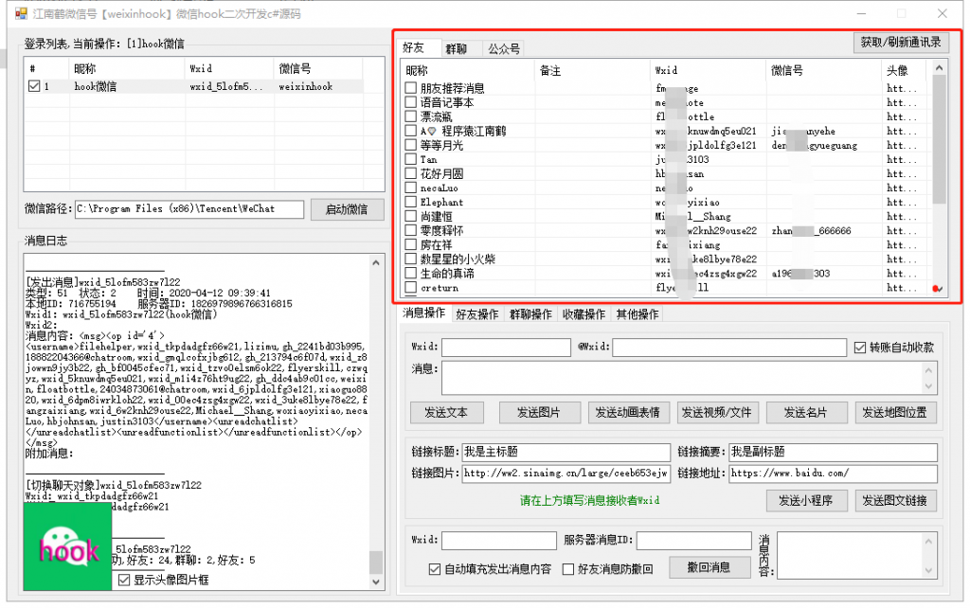This screenshot has height=608, width=970.
Task: Switch to the 其他操作 tab
Action: click(x=638, y=314)
